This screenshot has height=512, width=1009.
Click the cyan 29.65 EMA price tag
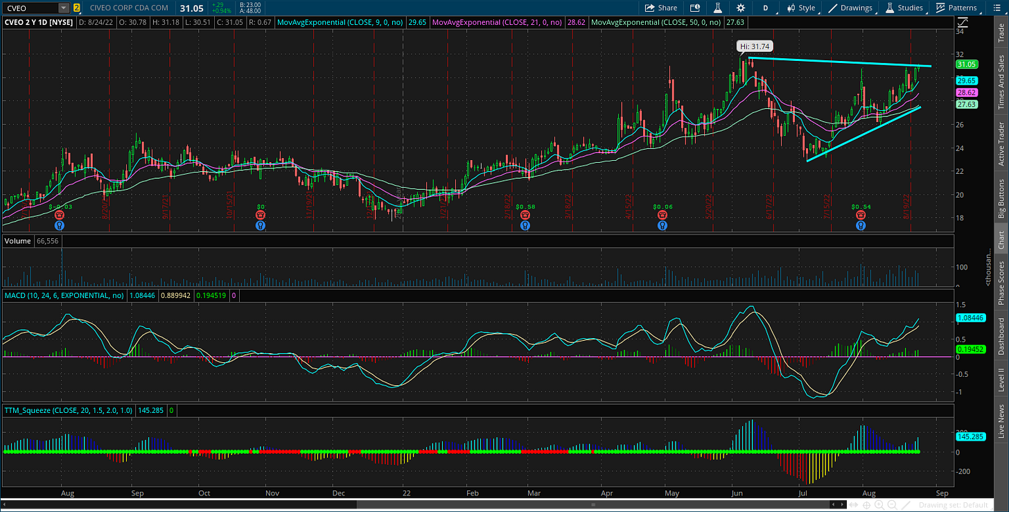[966, 80]
